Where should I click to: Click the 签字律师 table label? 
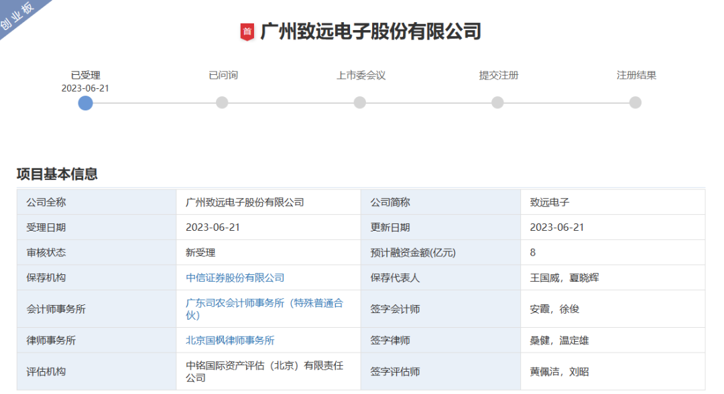pos(390,340)
